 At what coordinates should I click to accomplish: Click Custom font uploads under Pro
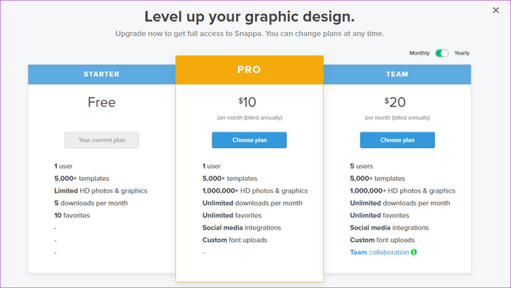pos(234,240)
